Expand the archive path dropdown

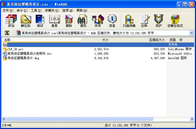191,33
